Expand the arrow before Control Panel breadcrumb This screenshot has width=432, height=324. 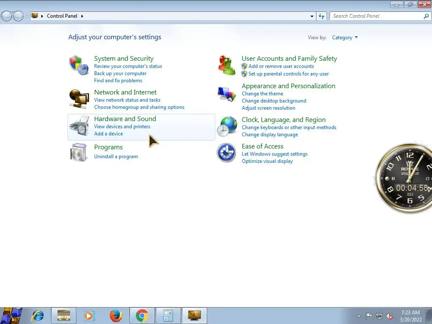click(x=42, y=16)
